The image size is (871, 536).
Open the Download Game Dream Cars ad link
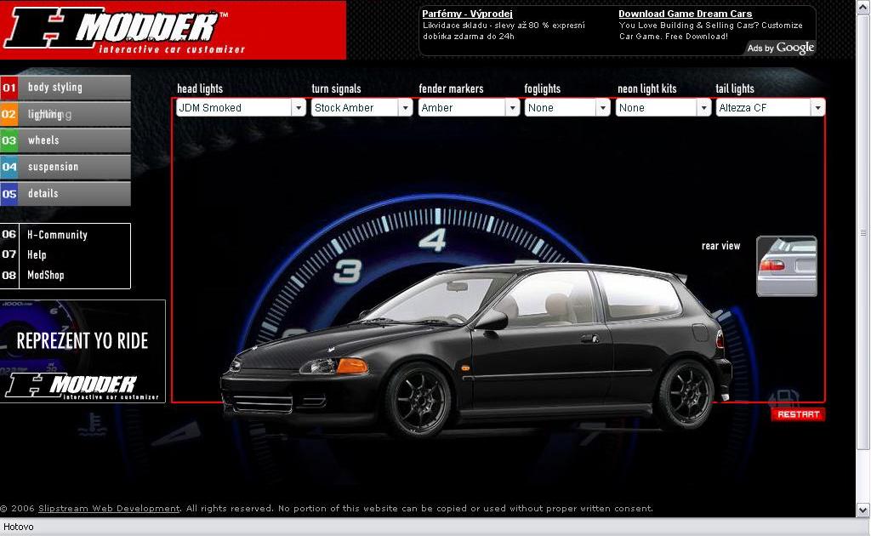tap(685, 14)
